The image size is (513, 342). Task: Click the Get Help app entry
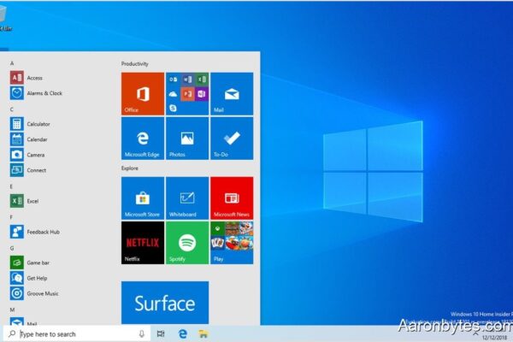[x=37, y=278]
